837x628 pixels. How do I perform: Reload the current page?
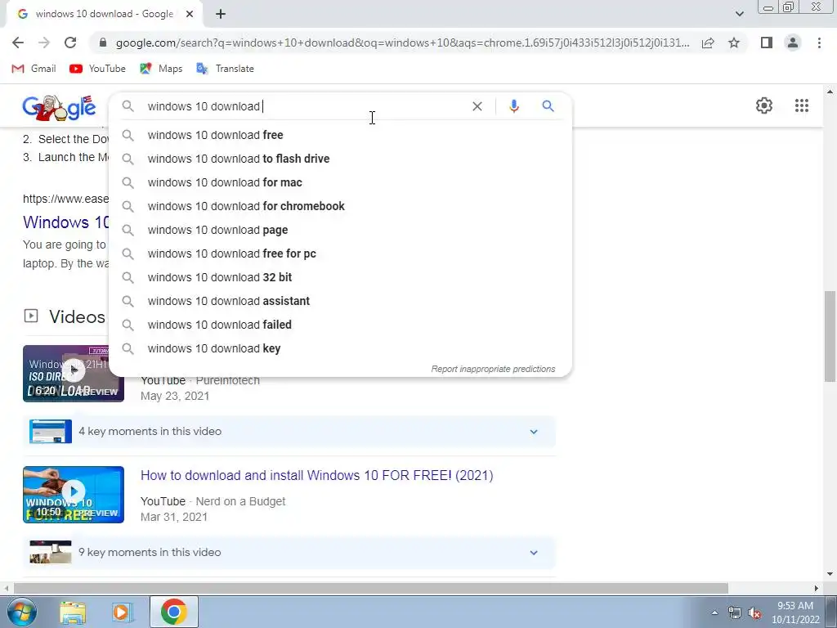(x=70, y=43)
